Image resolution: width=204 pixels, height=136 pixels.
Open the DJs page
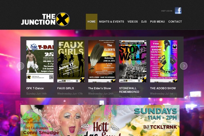[x=144, y=22]
